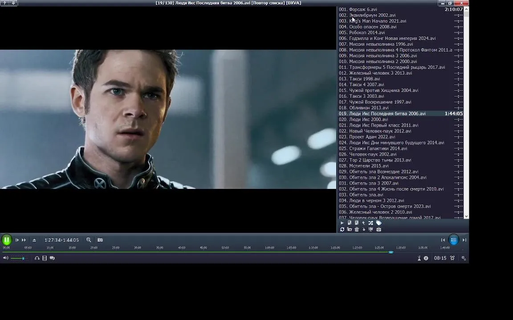
Task: Select 019. Люди Икс Последняя битва
Action: coord(400,114)
